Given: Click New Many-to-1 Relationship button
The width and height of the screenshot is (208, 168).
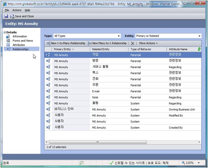Looking at the screenshot, I should [x=107, y=43].
